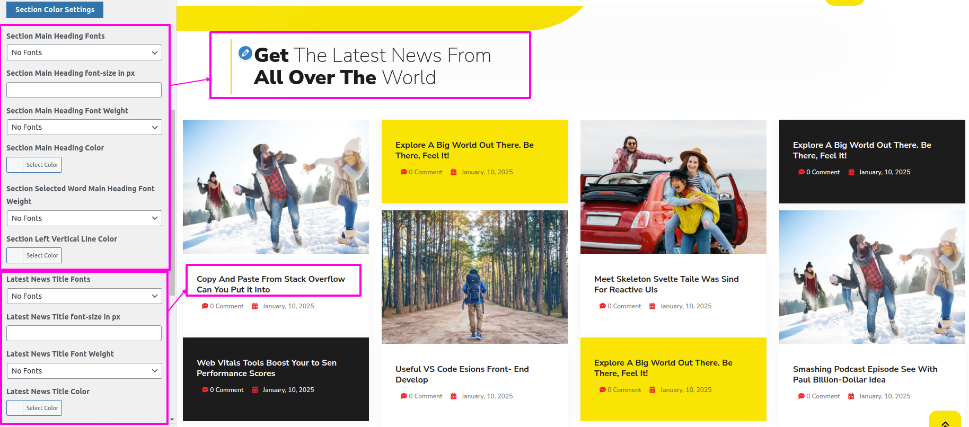Viewport: 969px width, 427px height.
Task: Open the Section Color Settings tab
Action: pyautogui.click(x=55, y=10)
